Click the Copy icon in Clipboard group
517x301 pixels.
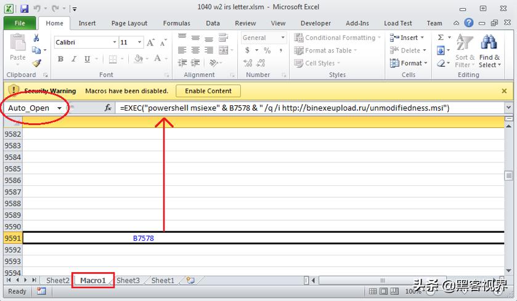coord(36,50)
